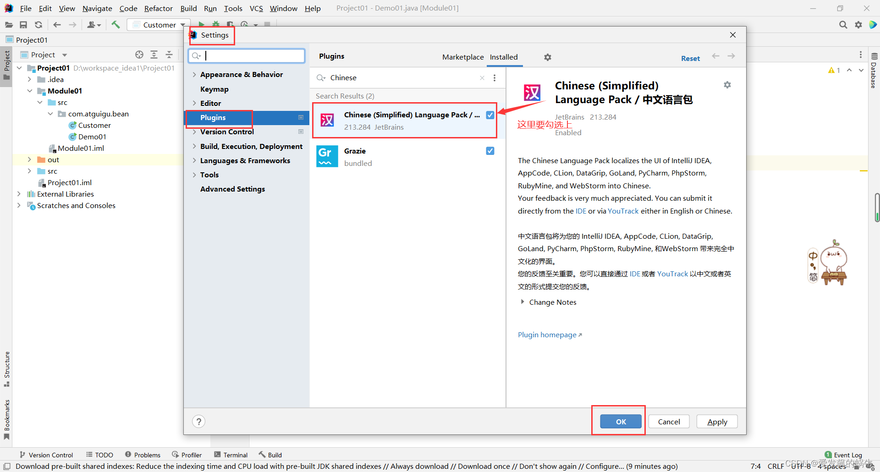
Task: Open the File menu
Action: (x=26, y=8)
